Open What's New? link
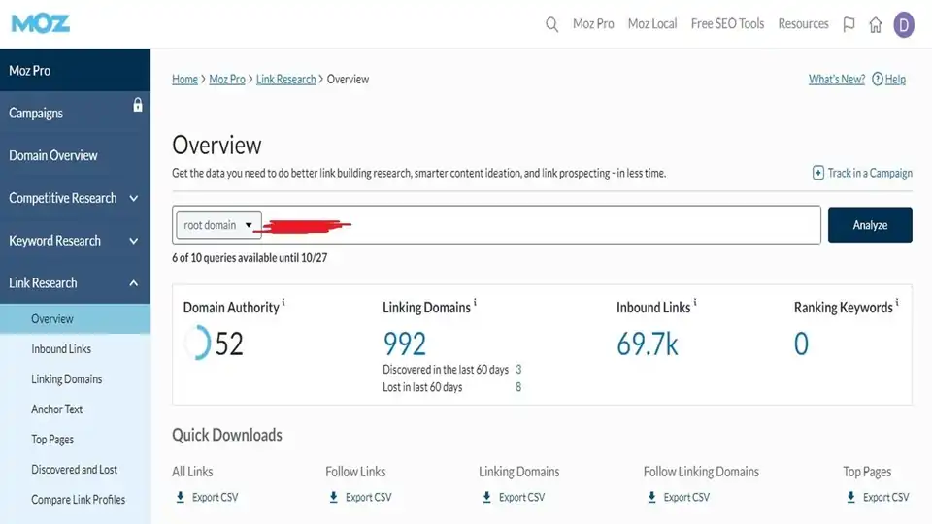The image size is (932, 524). coord(836,79)
